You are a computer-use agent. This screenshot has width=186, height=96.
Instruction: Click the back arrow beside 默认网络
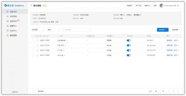(31, 6)
